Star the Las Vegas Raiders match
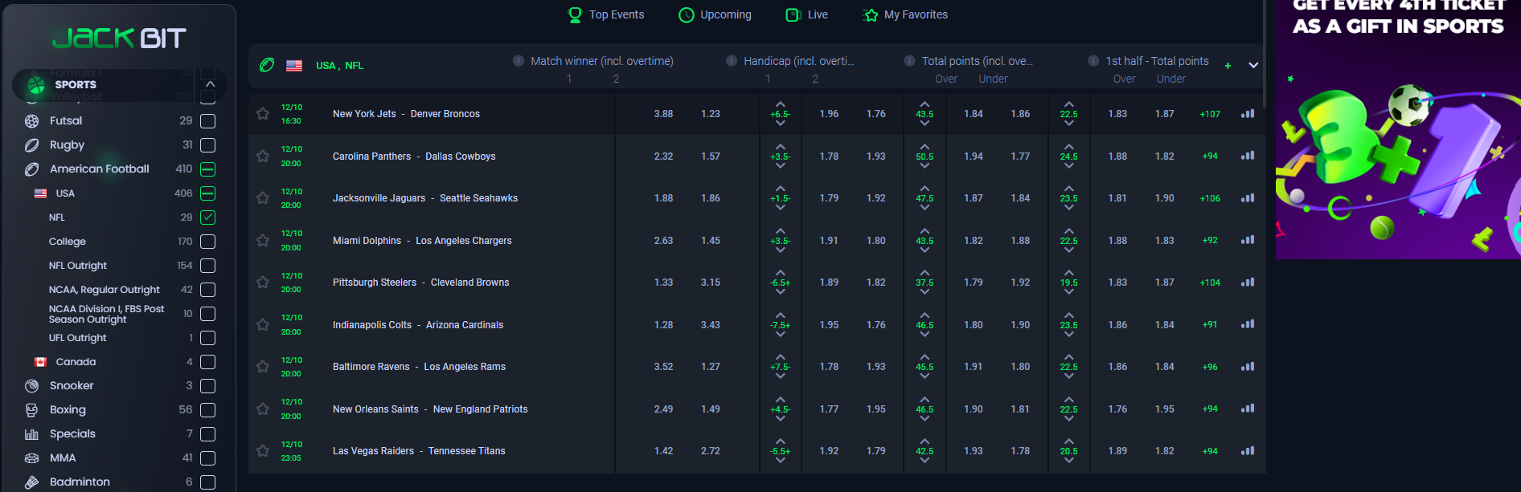This screenshot has width=1521, height=492. click(x=262, y=451)
